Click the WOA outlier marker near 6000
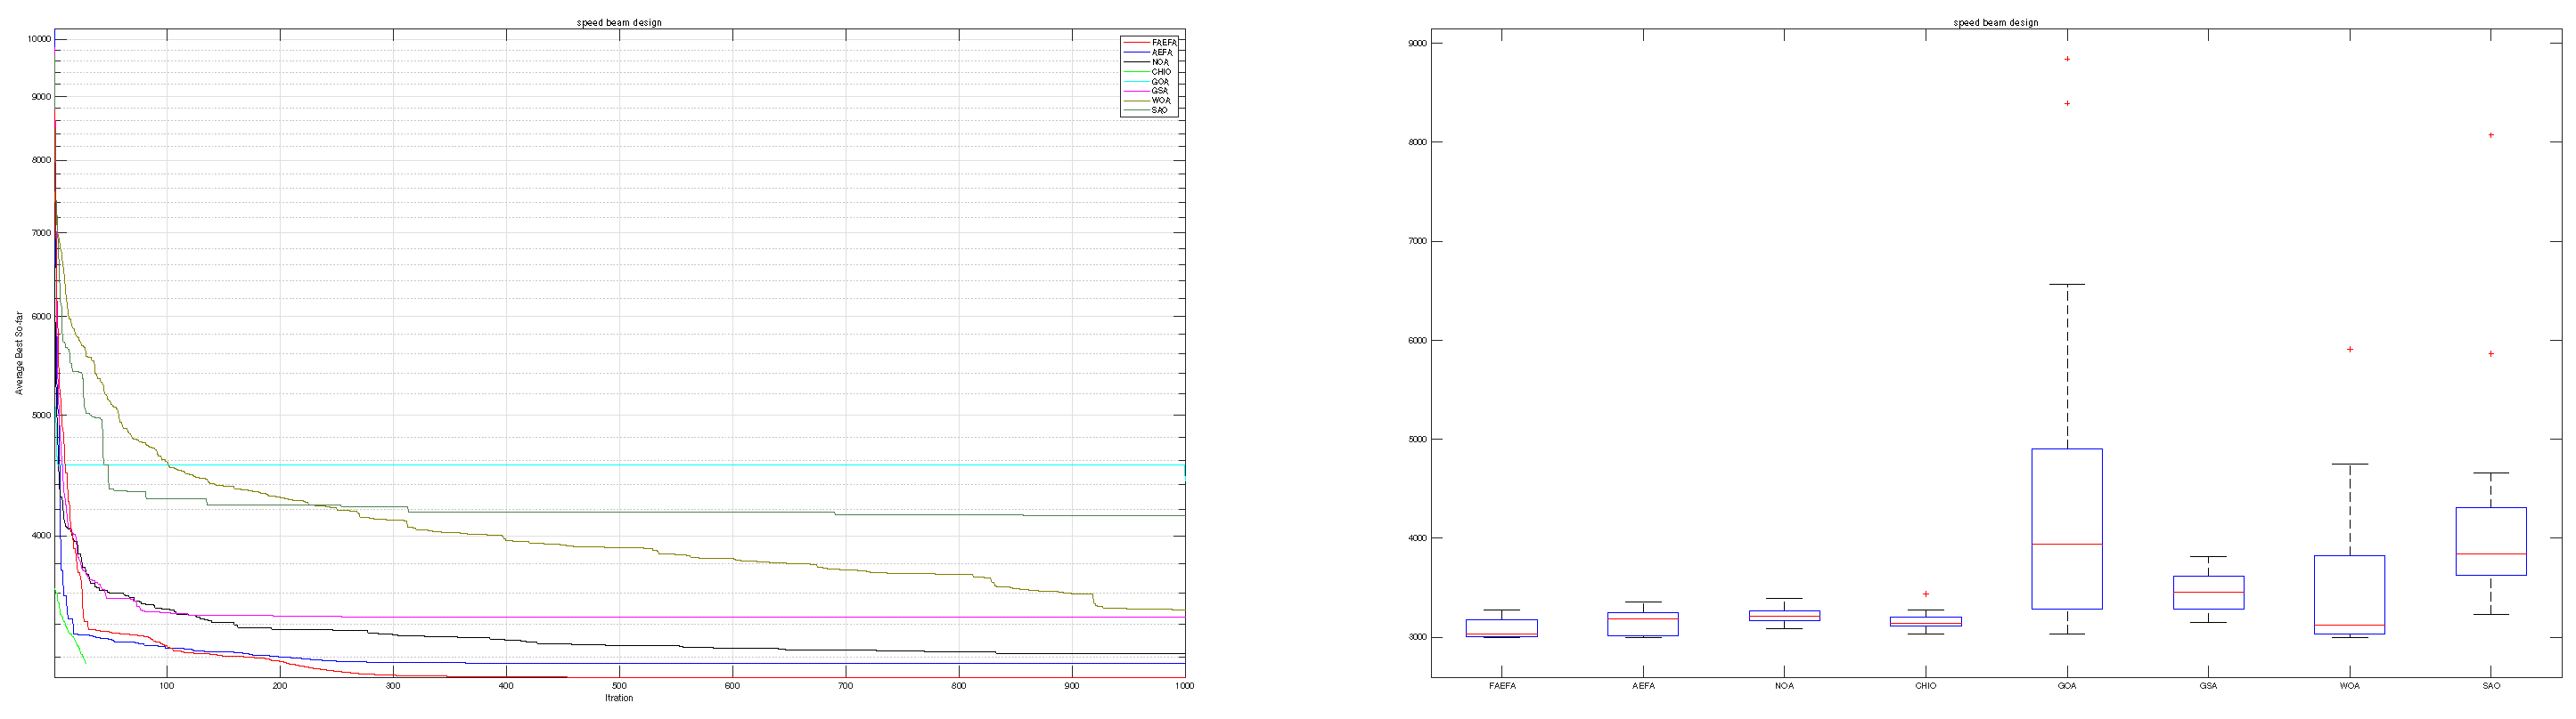This screenshot has height=719, width=2576. click(2350, 350)
